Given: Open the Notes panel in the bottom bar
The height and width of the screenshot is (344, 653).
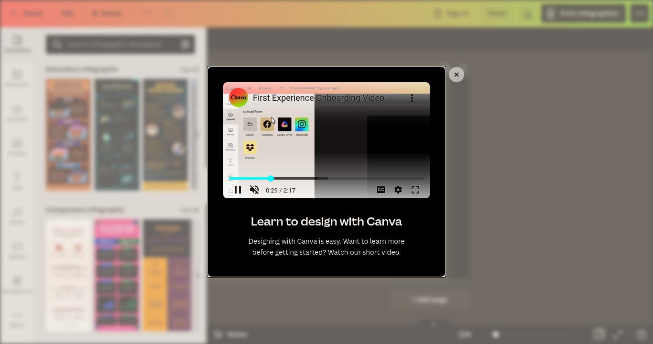Looking at the screenshot, I should point(231,334).
